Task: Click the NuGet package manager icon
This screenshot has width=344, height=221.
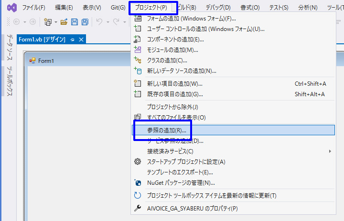Action: (138, 183)
